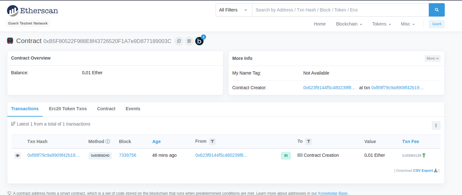
Task: Copy contract address to clipboard
Action: coord(179,41)
